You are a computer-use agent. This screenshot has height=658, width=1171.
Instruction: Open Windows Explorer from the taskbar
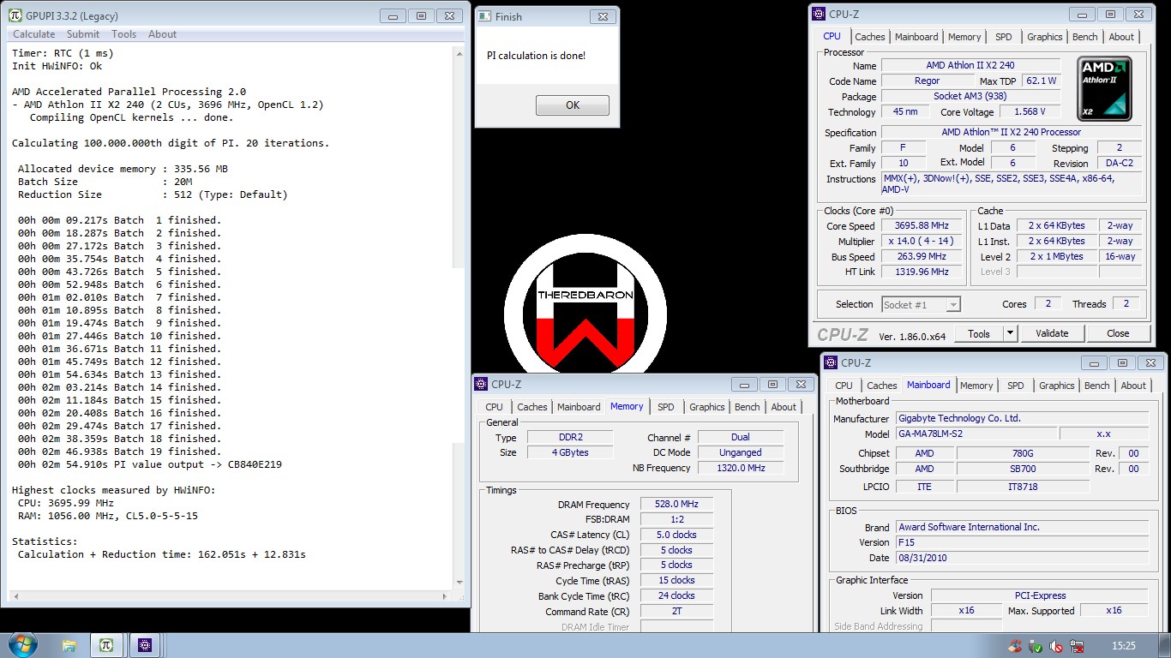(69, 645)
